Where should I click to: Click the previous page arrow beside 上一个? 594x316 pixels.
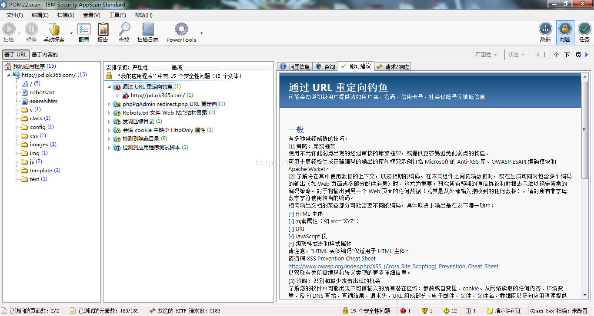point(538,55)
